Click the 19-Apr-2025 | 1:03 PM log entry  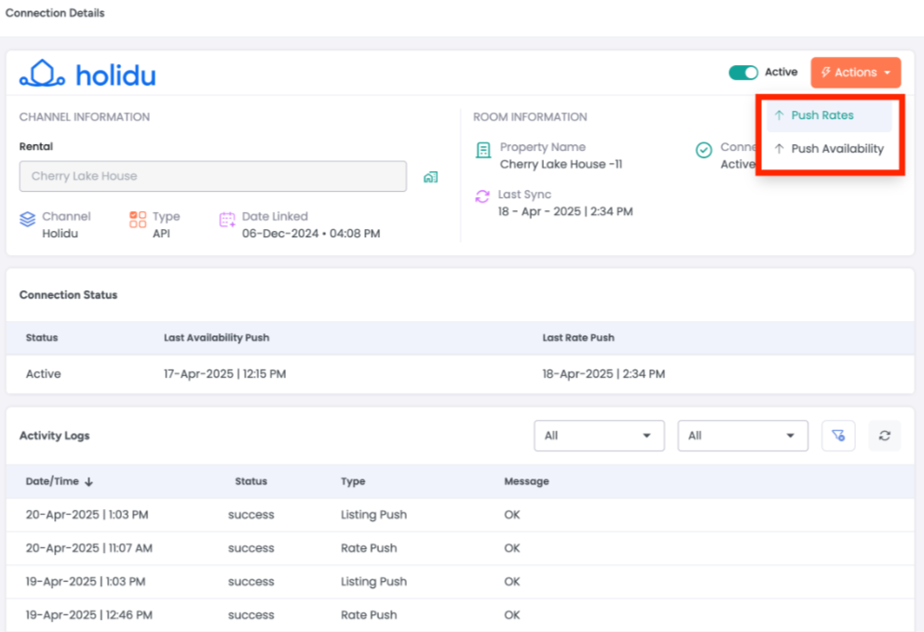pos(459,582)
